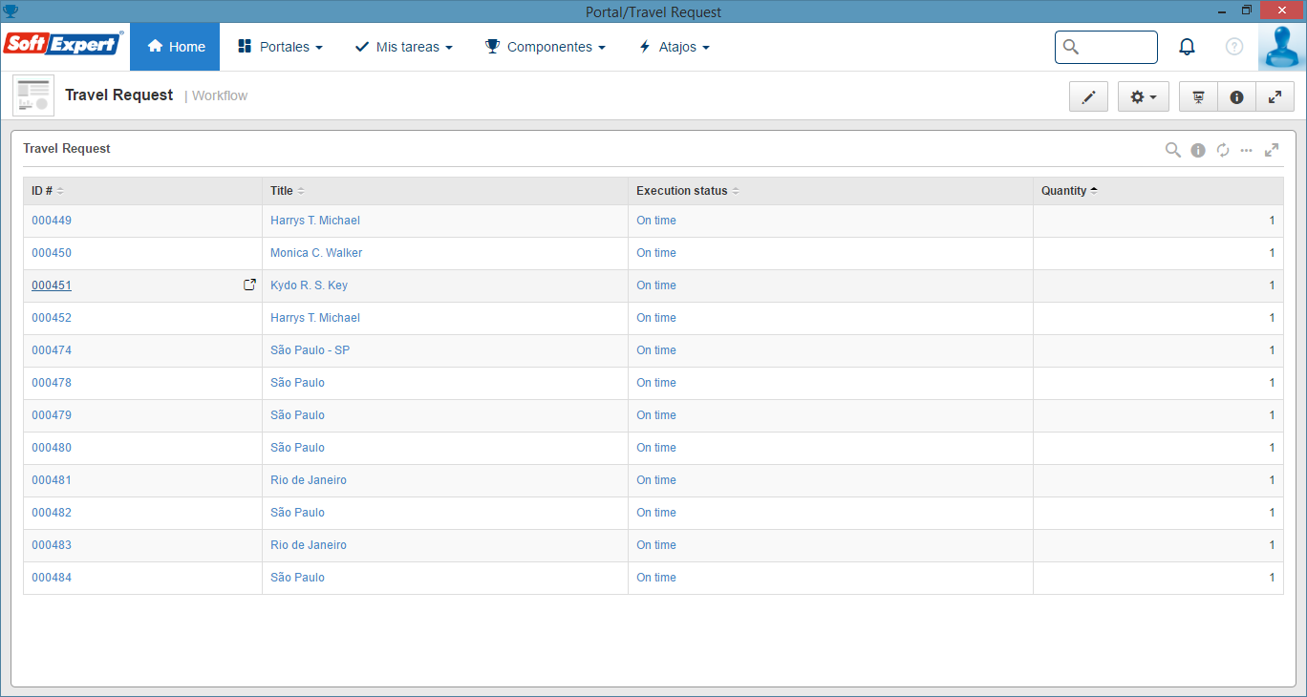Viewport: 1307px width, 697px height.
Task: Refresh the Travel Request widget
Action: 1223,150
